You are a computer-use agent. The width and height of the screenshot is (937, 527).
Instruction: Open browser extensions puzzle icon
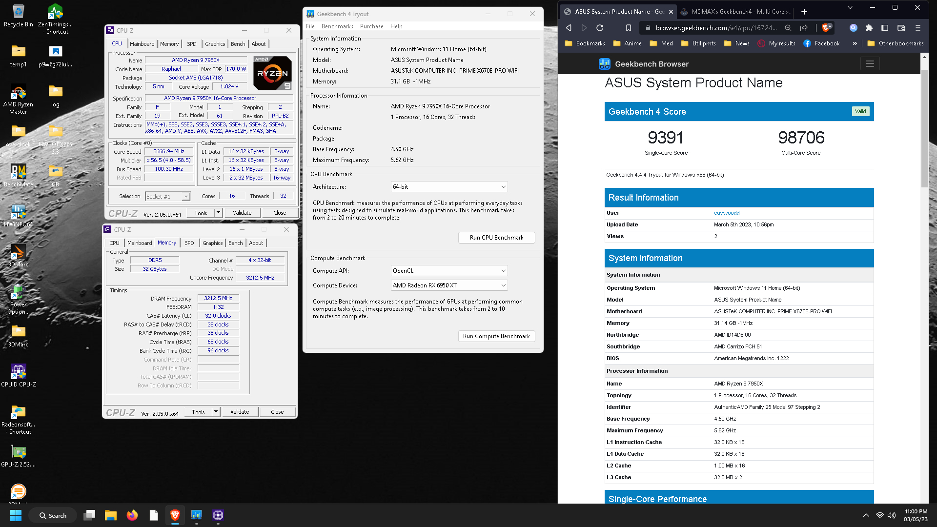point(869,28)
